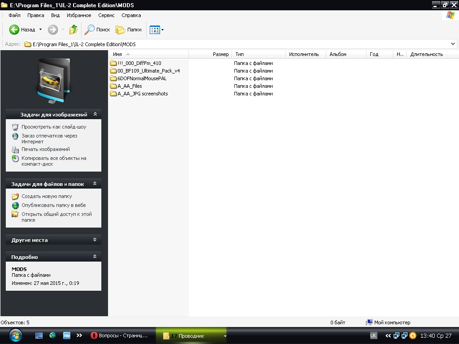Sort by the Альбом column header
This screenshot has height=344, width=459.
click(x=346, y=54)
